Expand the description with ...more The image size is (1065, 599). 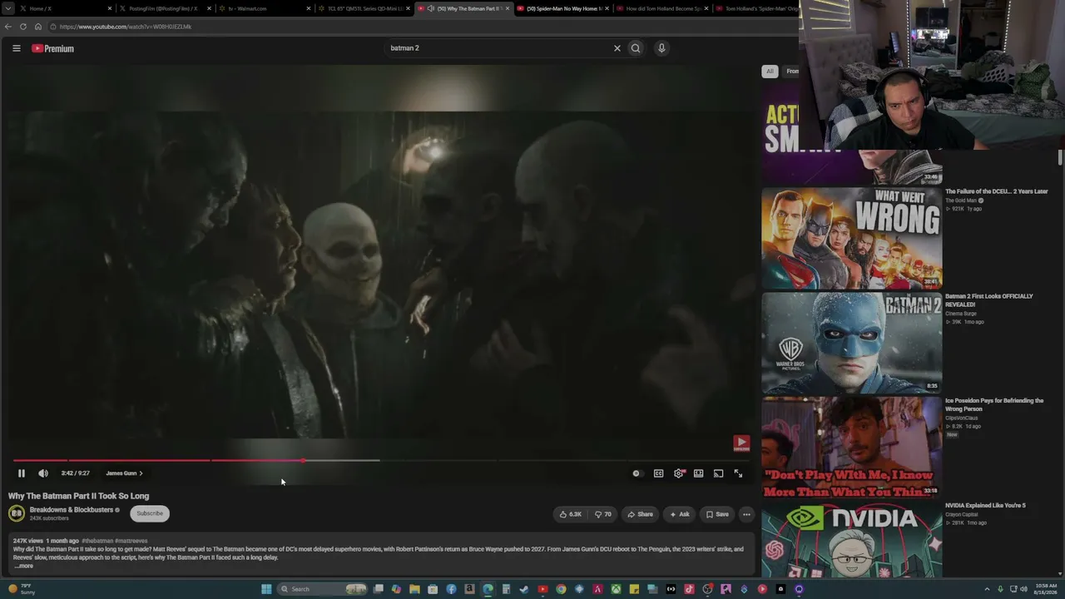point(24,566)
